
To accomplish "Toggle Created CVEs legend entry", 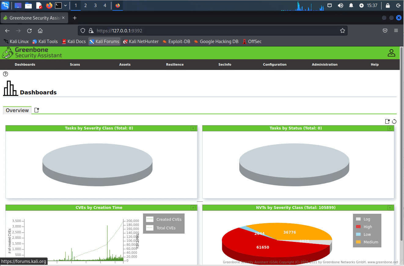I will point(164,219).
